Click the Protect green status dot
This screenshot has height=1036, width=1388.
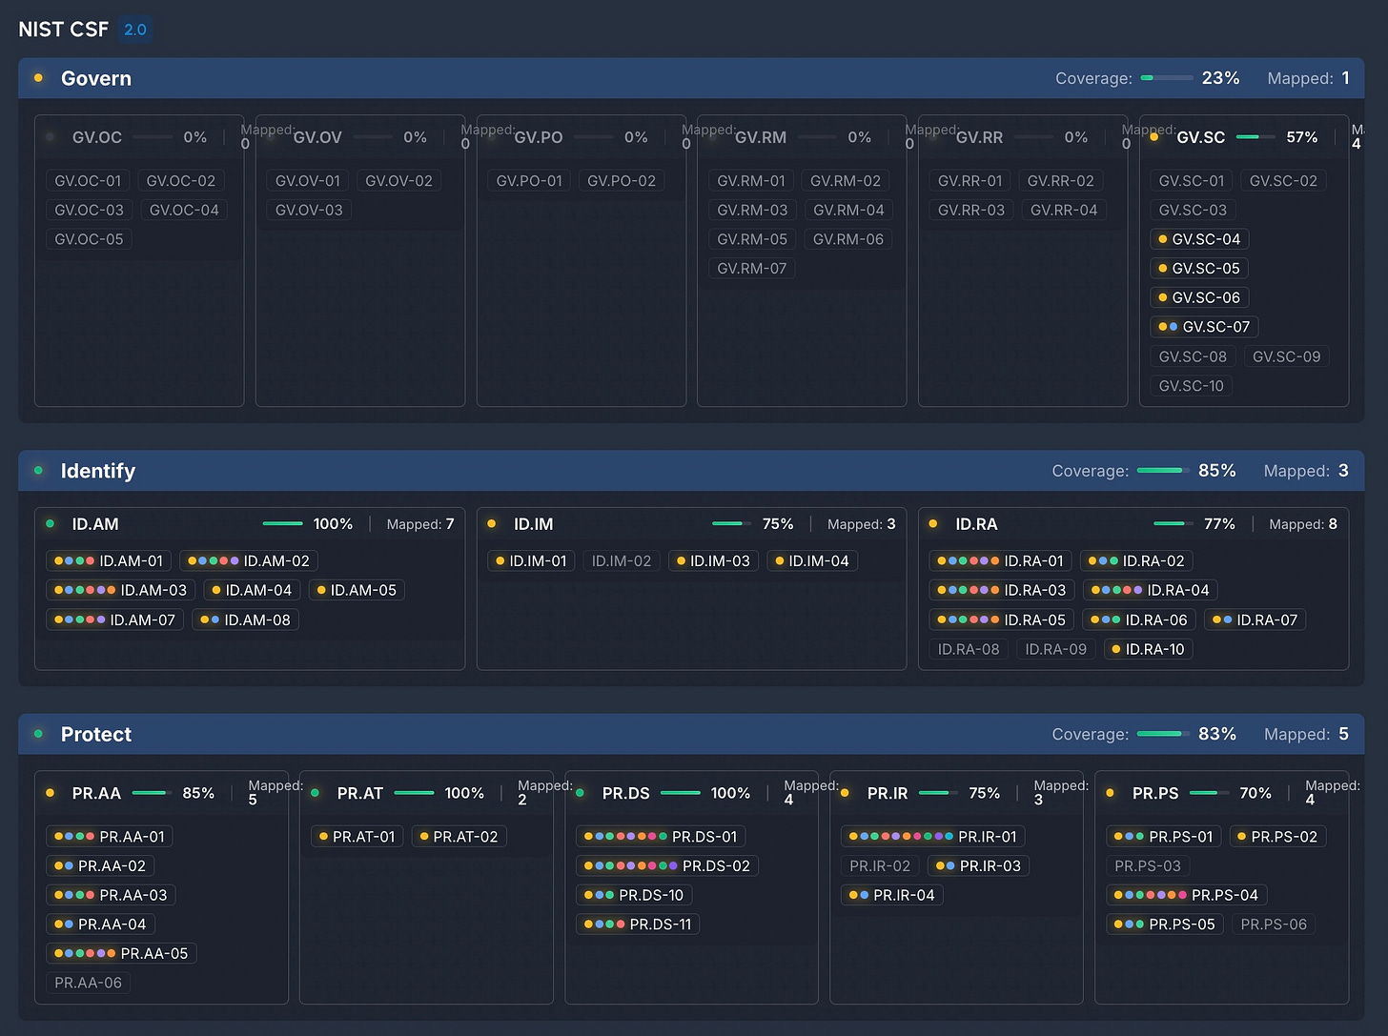[x=38, y=734]
